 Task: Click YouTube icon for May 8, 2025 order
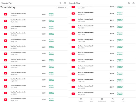6,21
